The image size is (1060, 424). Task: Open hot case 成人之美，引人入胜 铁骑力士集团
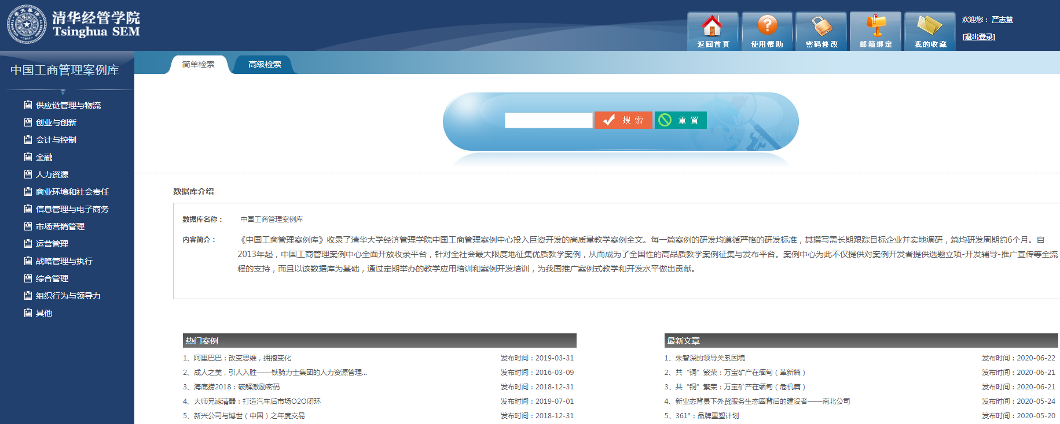280,373
